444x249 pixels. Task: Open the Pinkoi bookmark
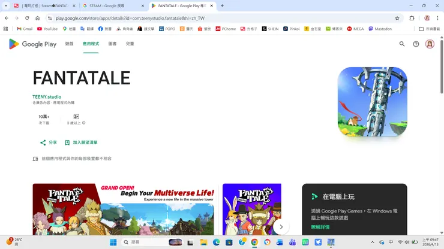point(292,29)
